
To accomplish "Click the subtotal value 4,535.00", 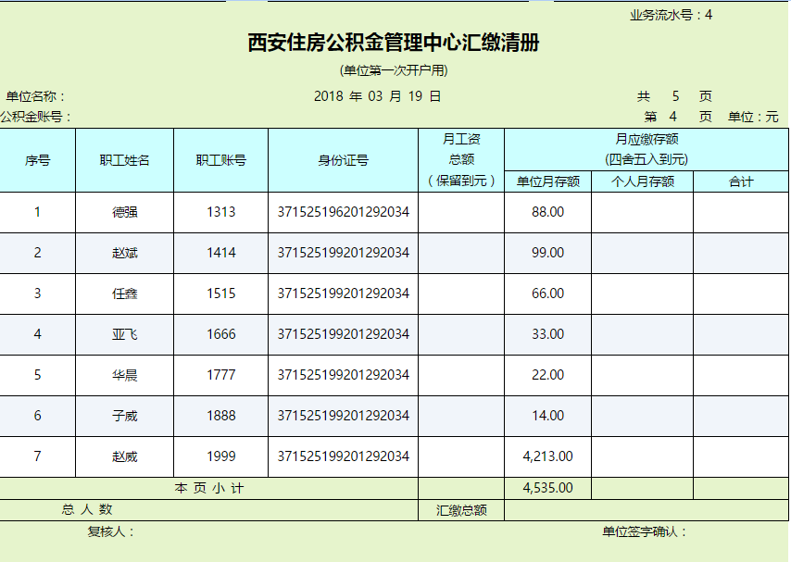I will coord(550,487).
